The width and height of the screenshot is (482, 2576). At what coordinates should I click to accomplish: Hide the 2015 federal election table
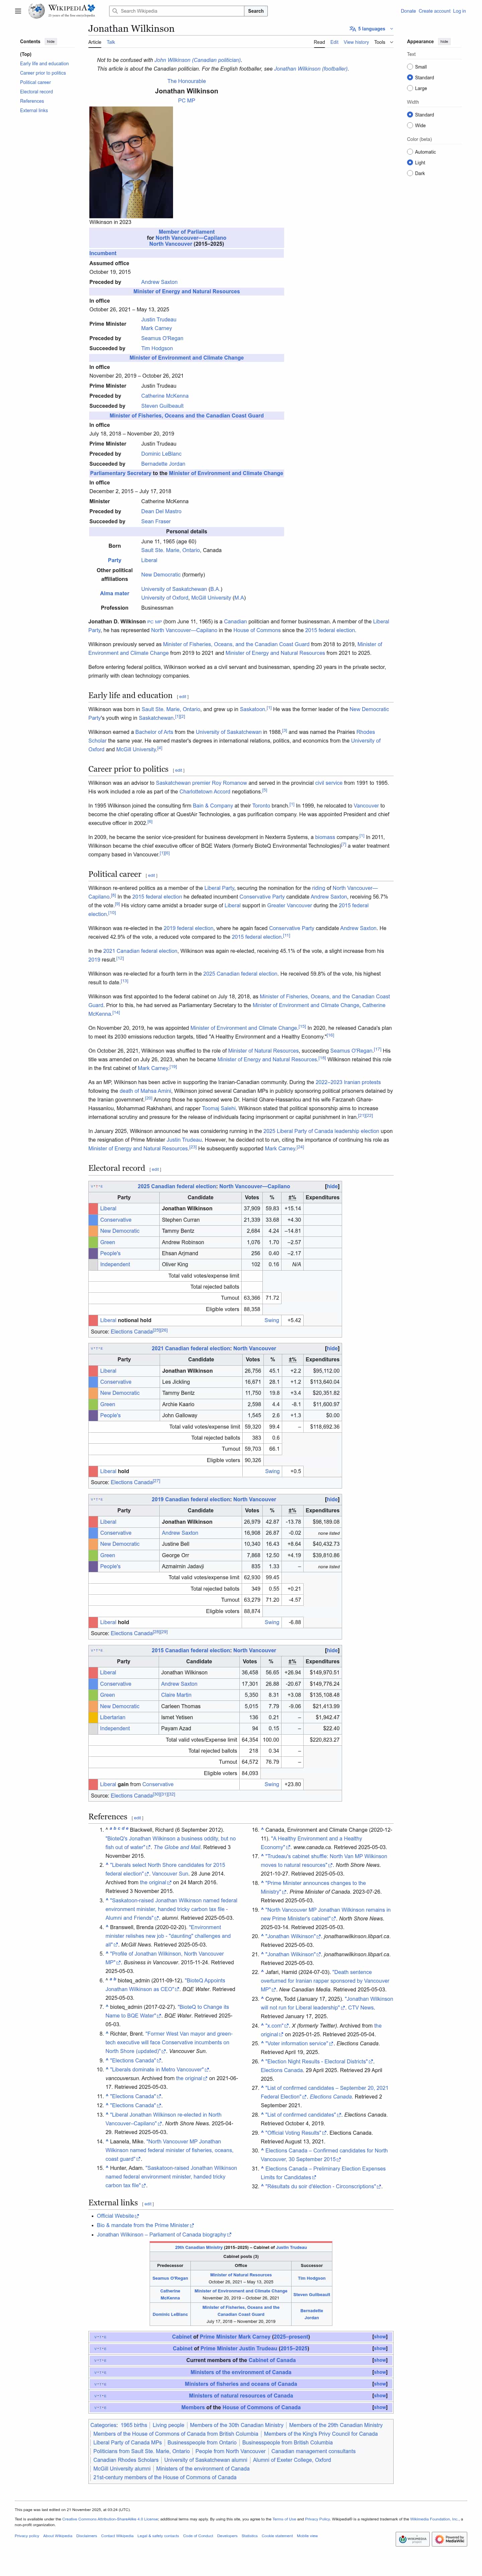point(332,1650)
